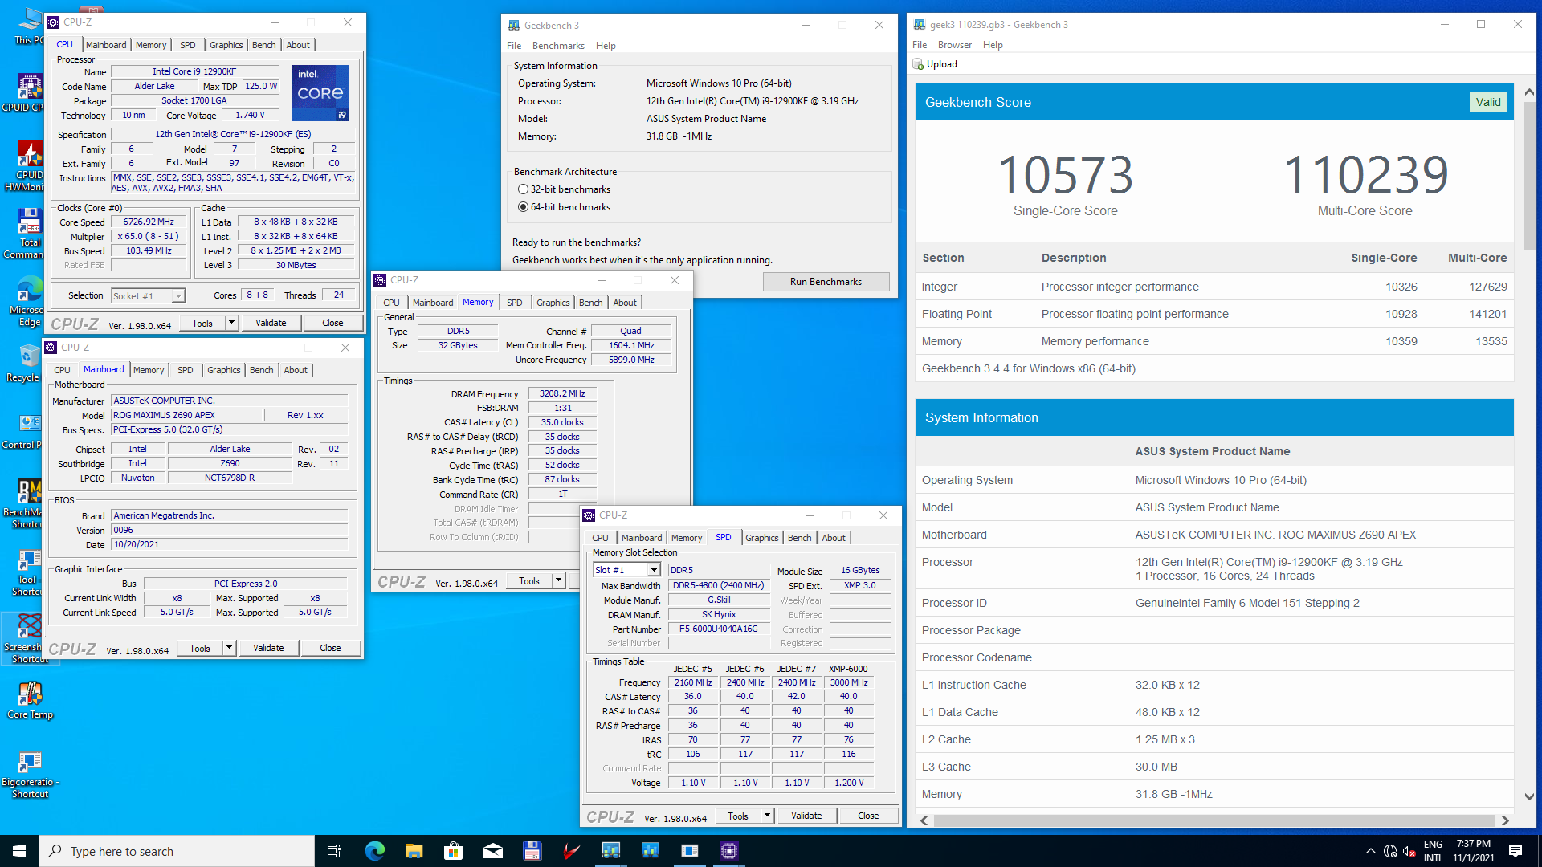This screenshot has height=867, width=1542.
Task: Click the Valid badge in Geekbench Score
Action: [x=1487, y=102]
